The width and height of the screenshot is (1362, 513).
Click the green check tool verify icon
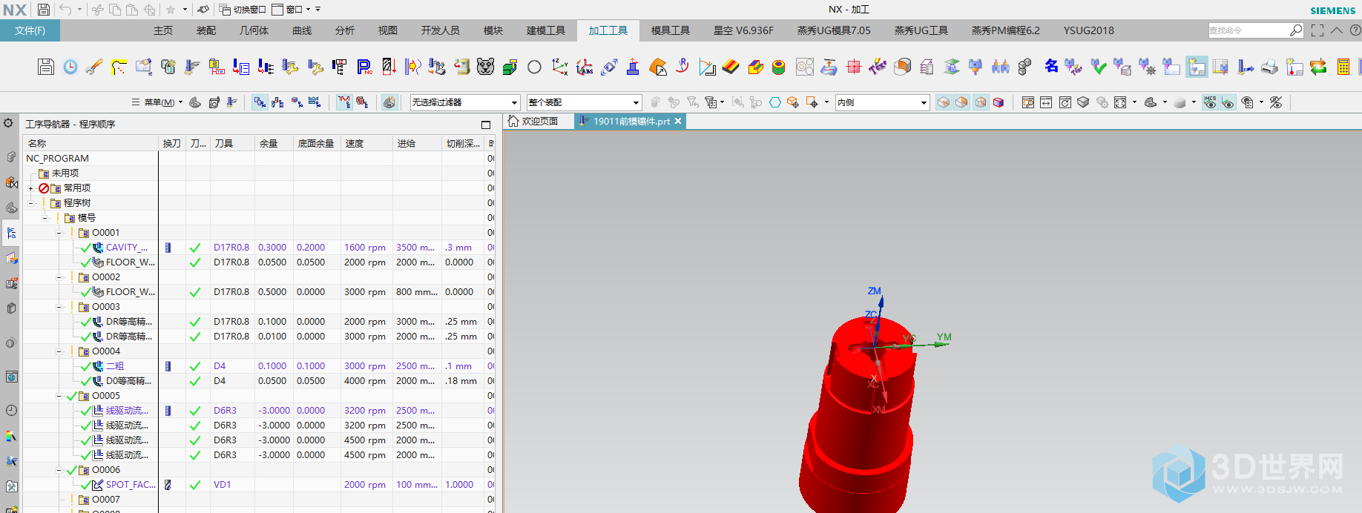(x=1099, y=67)
